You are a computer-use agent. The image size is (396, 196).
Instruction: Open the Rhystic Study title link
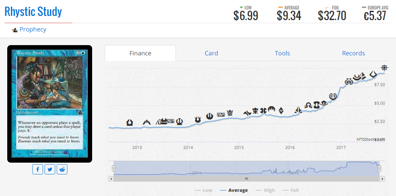click(33, 12)
